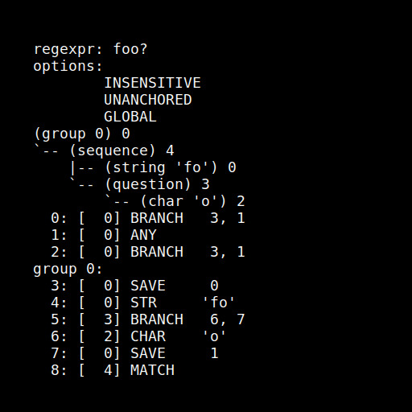Click instruction 2 BRANCH 3, 1

pyautogui.click(x=148, y=252)
